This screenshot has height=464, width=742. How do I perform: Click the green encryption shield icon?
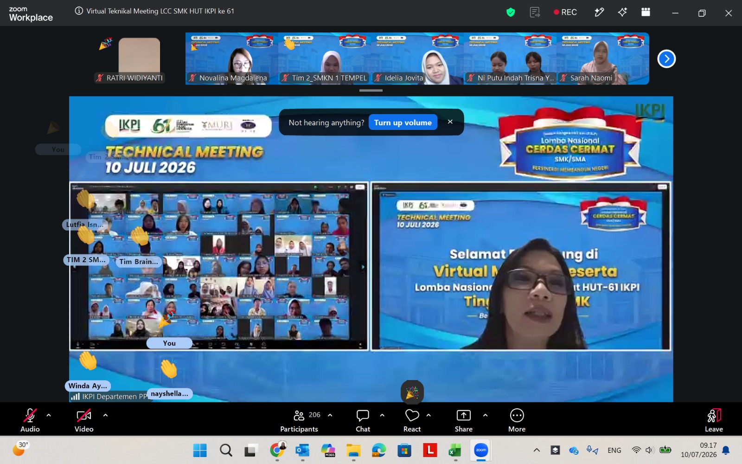511,13
